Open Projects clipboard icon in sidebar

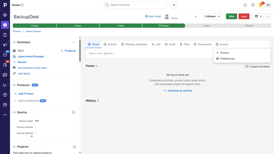coord(5,35)
